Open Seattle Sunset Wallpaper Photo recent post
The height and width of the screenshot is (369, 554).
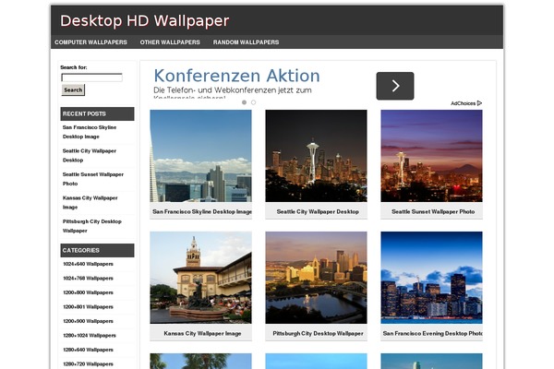click(93, 179)
